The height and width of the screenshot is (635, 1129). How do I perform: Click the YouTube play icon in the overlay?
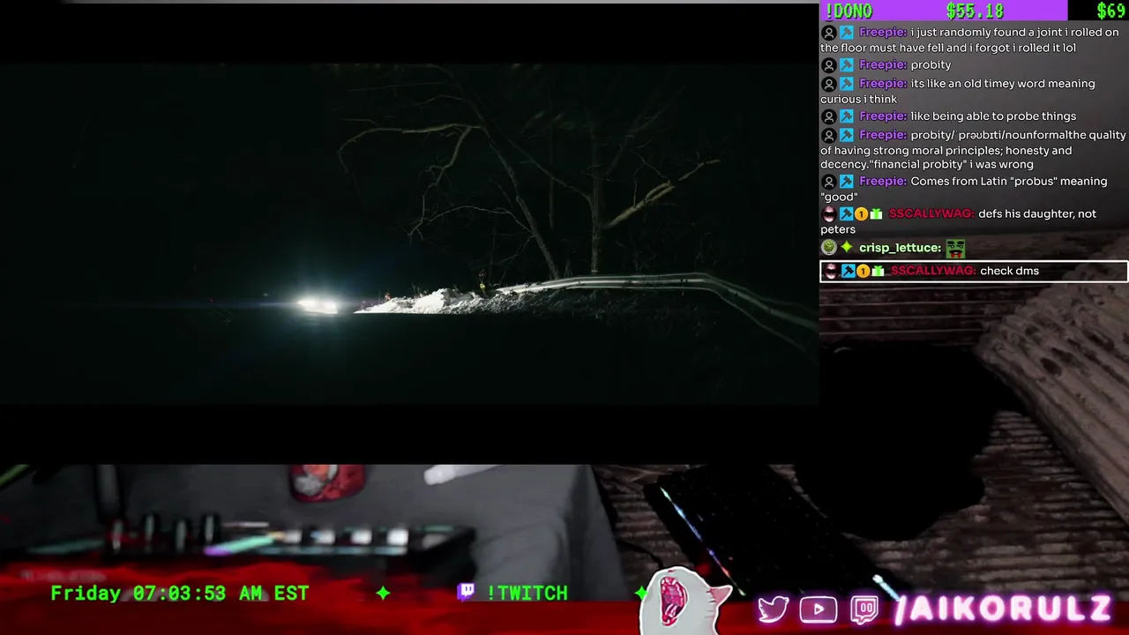click(x=819, y=609)
